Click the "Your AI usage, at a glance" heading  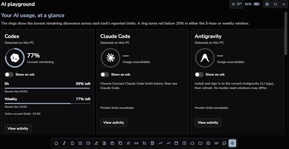click(33, 15)
